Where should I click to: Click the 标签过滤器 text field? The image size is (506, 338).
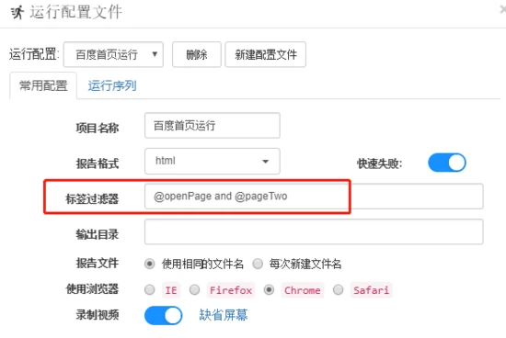click(x=314, y=197)
